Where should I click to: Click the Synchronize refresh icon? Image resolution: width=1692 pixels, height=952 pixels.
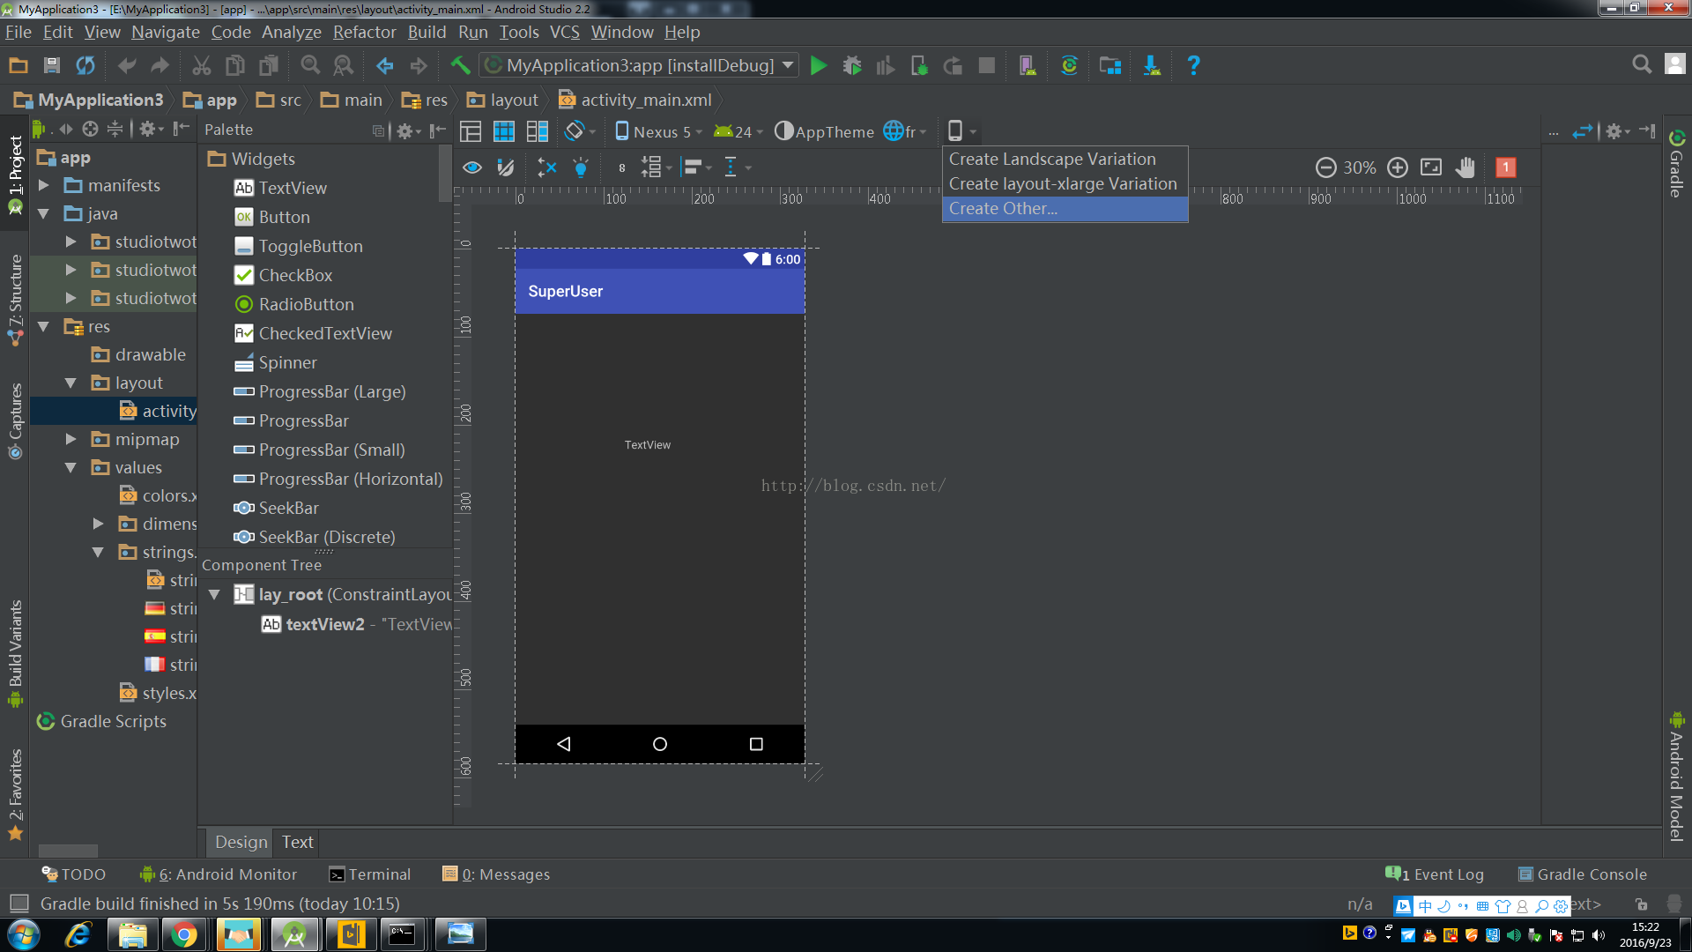(85, 65)
